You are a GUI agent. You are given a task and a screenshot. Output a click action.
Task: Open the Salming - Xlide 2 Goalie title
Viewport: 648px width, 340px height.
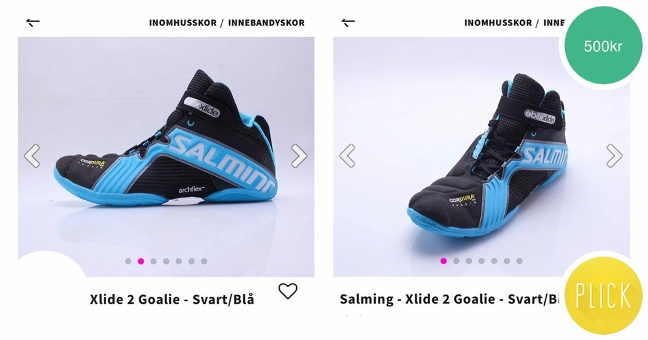[449, 299]
